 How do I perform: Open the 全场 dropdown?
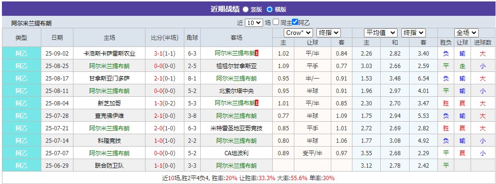click(x=466, y=33)
